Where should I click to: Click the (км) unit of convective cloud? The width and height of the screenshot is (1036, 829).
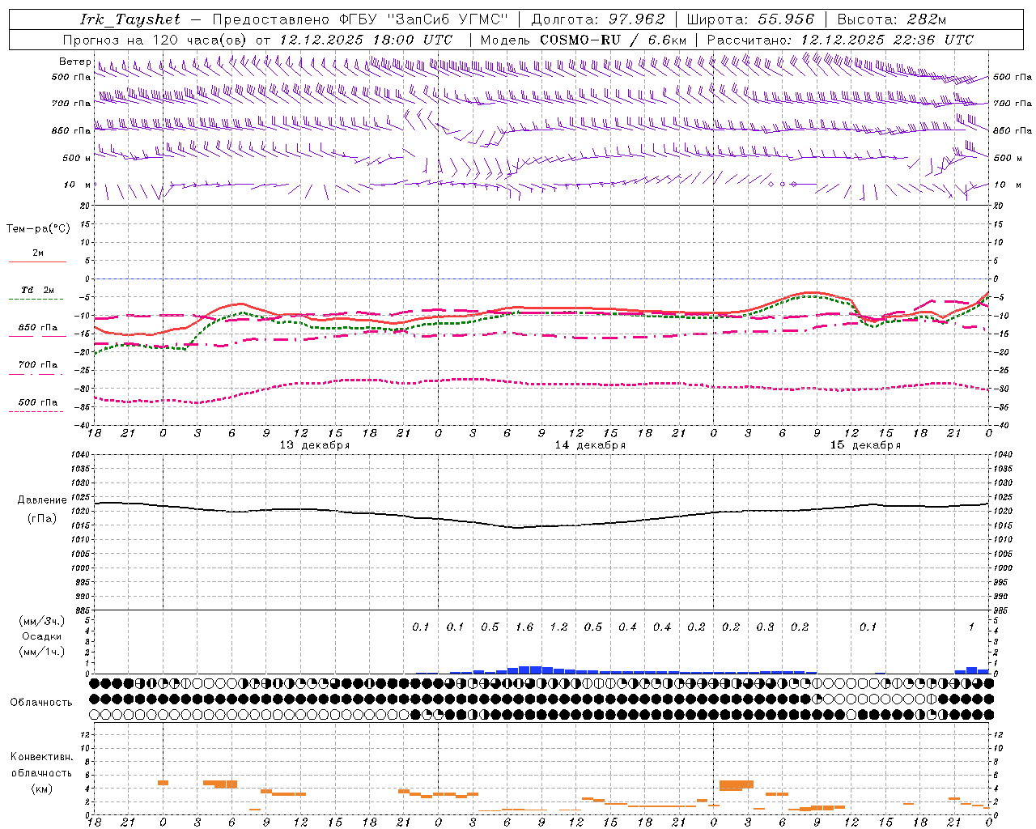(x=41, y=789)
